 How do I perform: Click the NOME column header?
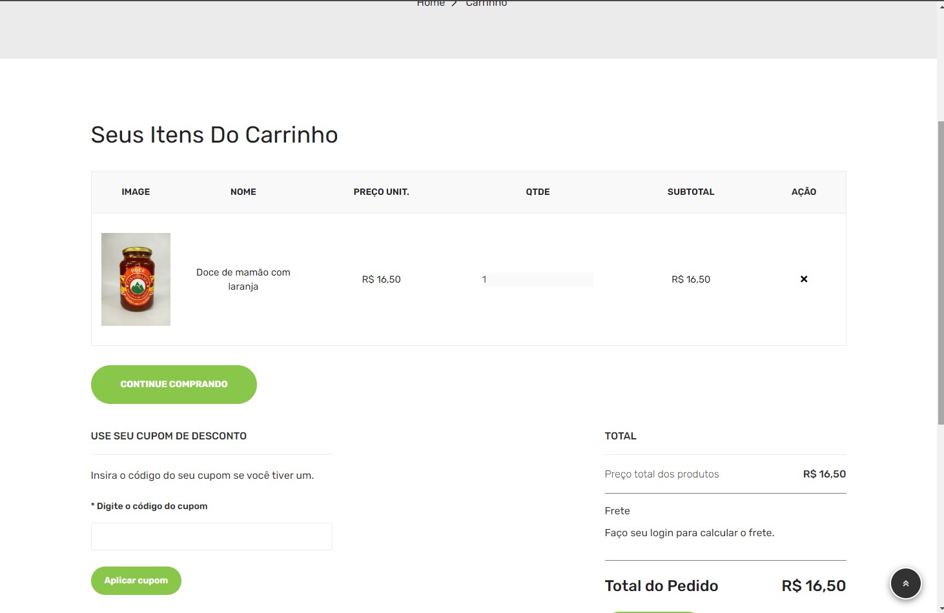tap(243, 192)
